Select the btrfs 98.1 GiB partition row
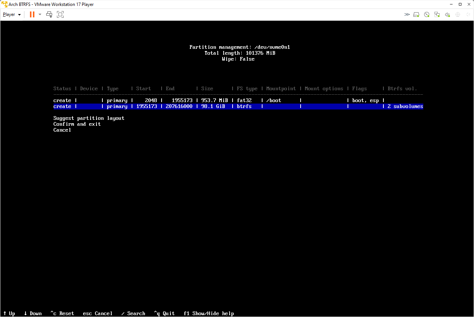The height and width of the screenshot is (317, 474). (x=238, y=106)
